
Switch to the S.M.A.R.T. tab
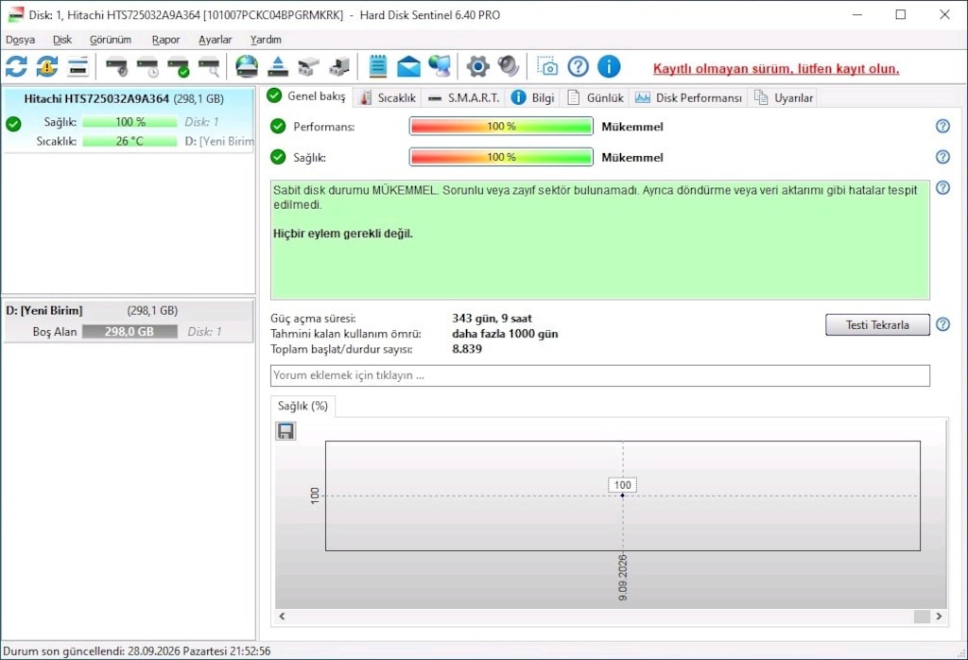tap(463, 97)
